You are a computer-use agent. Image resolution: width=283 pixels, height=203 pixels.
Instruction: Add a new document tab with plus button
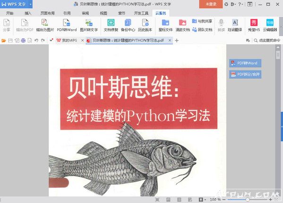(x=177, y=41)
